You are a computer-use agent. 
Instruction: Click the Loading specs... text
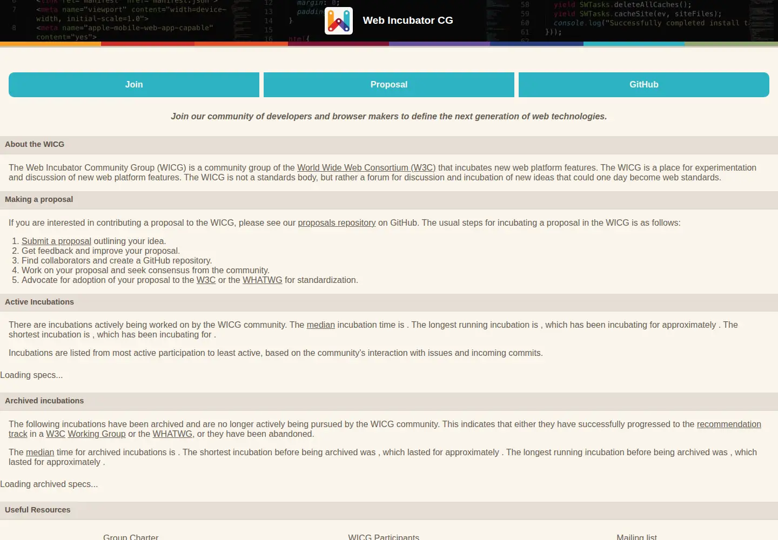[x=31, y=375]
